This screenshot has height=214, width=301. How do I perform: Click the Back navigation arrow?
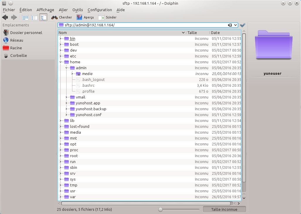[5, 17]
